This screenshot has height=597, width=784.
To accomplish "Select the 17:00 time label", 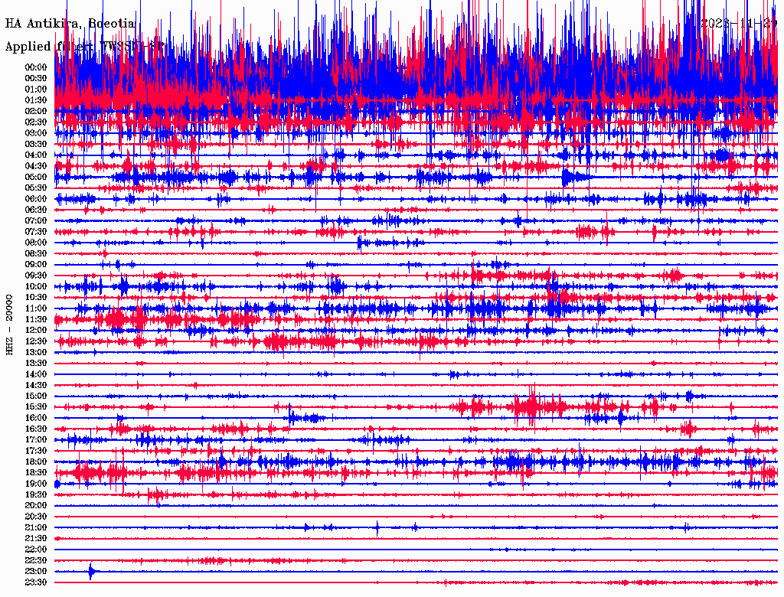I will pos(36,440).
